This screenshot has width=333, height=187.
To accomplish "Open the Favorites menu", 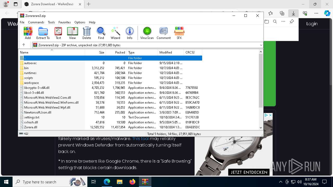I will (x=65, y=22).
